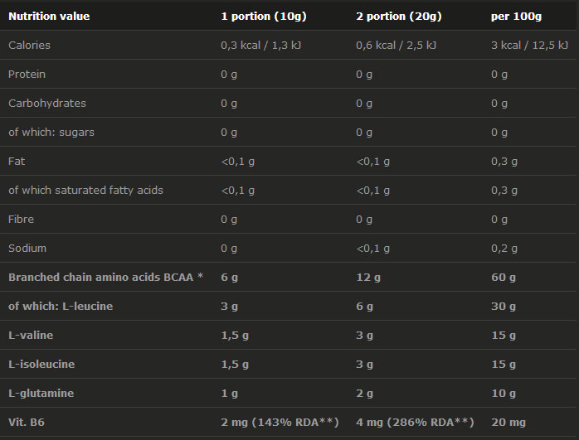
Task: Click the 'Nutrition value' column header
Action: 49,16
